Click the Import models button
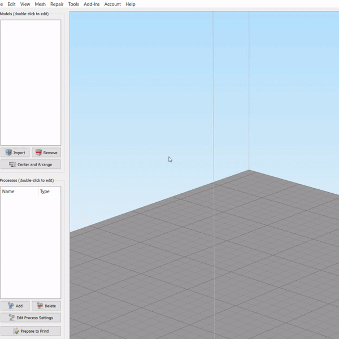The image size is (339, 339). click(x=15, y=153)
